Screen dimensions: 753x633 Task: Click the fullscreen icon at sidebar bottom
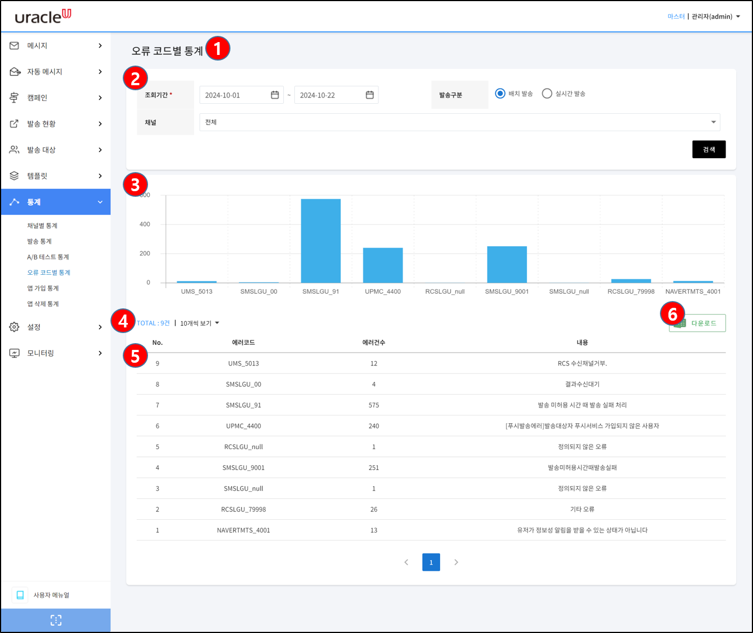56,620
